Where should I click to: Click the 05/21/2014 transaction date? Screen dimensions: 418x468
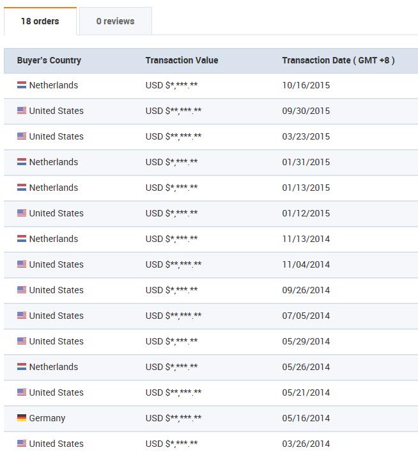(x=306, y=392)
